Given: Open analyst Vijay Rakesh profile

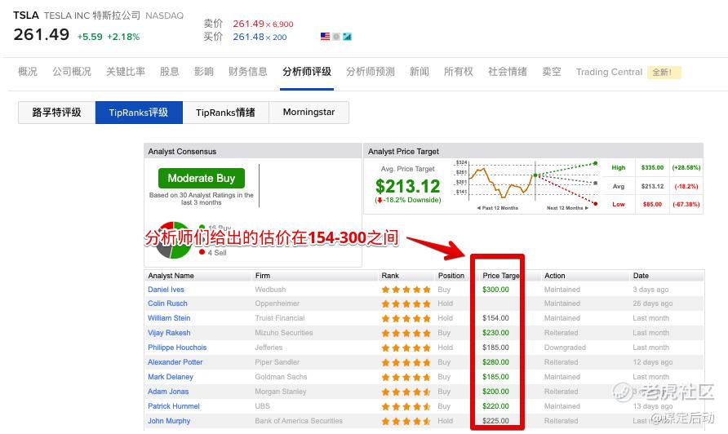Looking at the screenshot, I should coord(169,333).
